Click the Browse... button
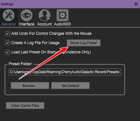This screenshot has width=140, height=121. tap(30, 86)
